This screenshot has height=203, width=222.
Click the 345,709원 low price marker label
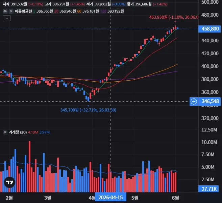[x=88, y=110]
